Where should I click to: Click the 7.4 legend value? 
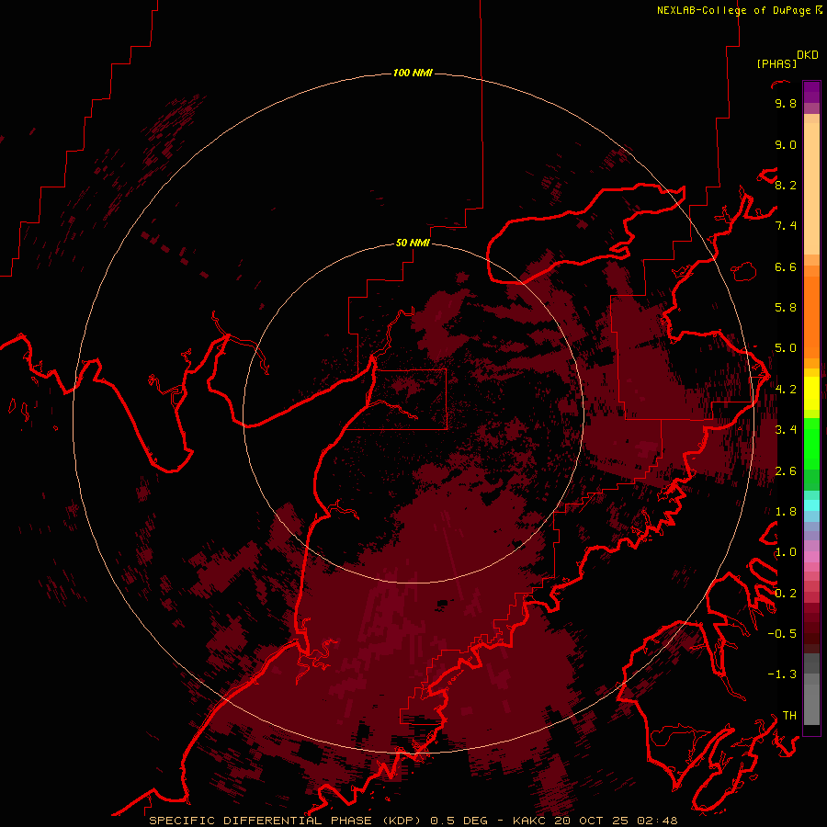click(786, 226)
